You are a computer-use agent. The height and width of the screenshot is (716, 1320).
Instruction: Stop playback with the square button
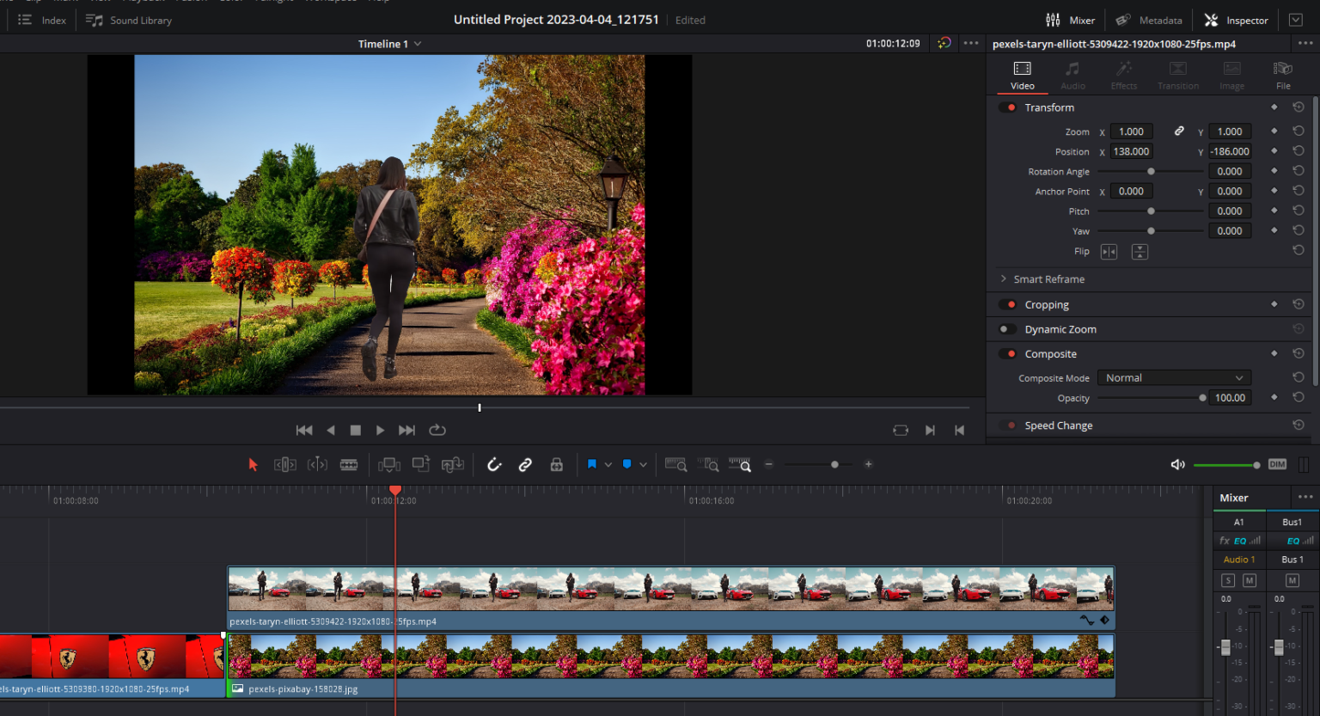point(356,430)
